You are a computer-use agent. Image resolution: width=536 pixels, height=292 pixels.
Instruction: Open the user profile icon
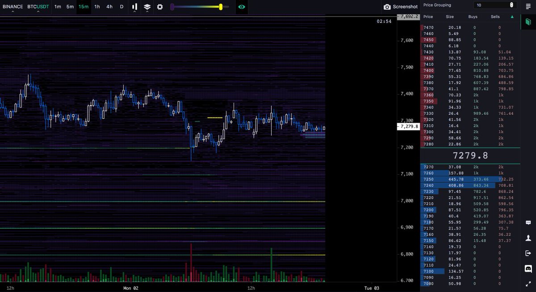click(528, 238)
